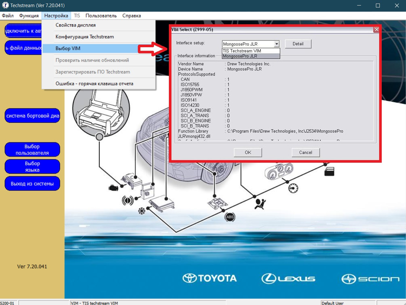Select Ошибка - горячая клавиша отчета entry
406x305 pixels.
[x=99, y=83]
